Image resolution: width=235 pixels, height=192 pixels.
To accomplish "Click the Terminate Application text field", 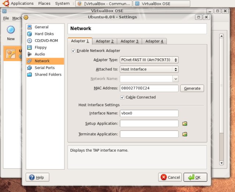I will pyautogui.click(x=149, y=134).
